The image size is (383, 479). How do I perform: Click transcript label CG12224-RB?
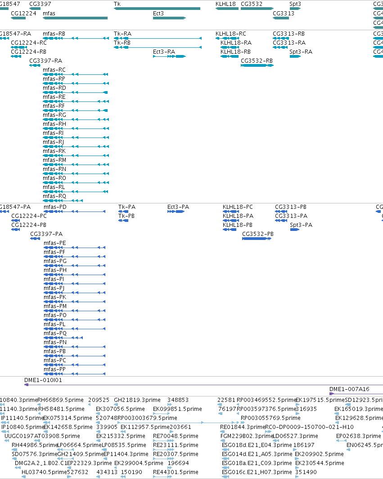(28, 51)
